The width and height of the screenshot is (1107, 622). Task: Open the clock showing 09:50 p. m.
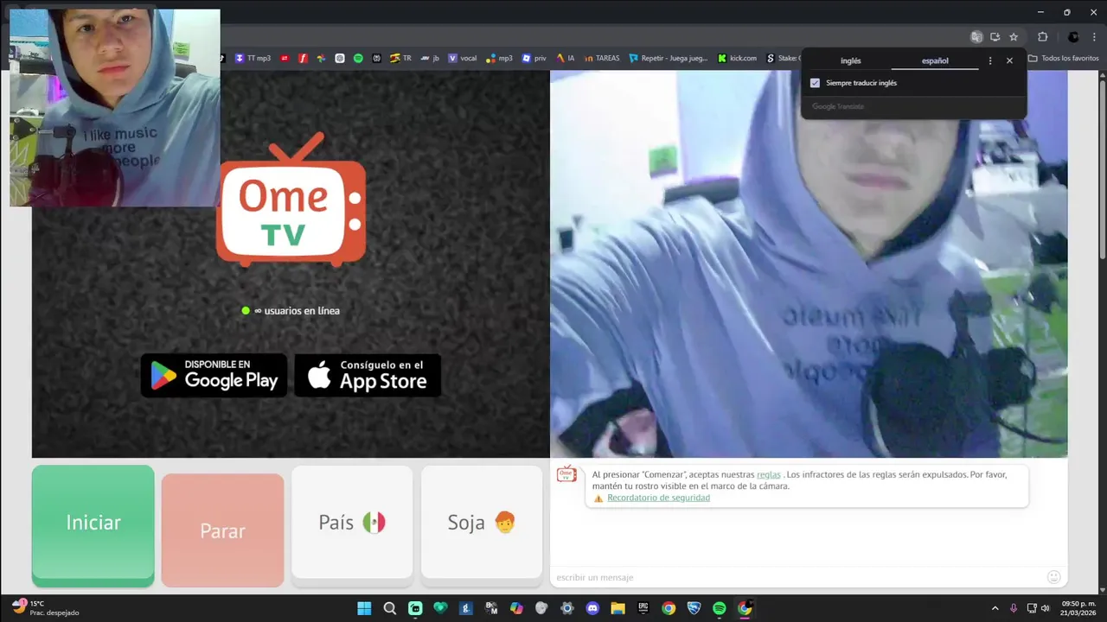click(x=1078, y=608)
